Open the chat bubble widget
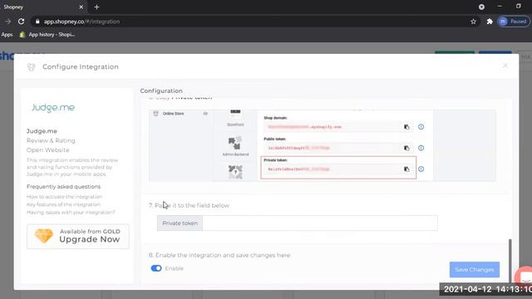This screenshot has height=299, width=532. coord(524,277)
